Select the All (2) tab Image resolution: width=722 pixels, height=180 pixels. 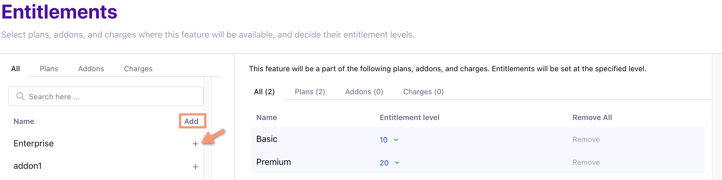[264, 92]
